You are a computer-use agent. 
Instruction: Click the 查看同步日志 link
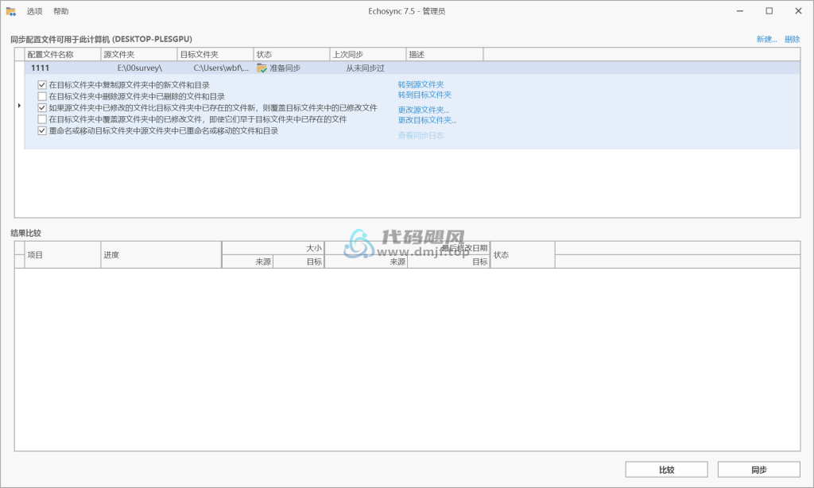421,135
